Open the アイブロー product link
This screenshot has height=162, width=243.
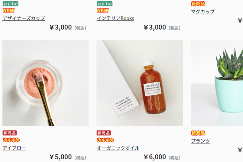(14, 148)
